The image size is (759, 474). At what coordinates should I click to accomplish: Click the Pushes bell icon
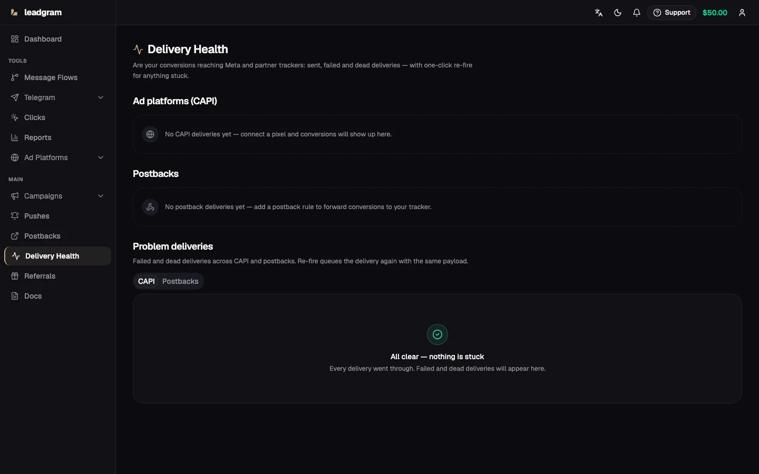(x=15, y=216)
